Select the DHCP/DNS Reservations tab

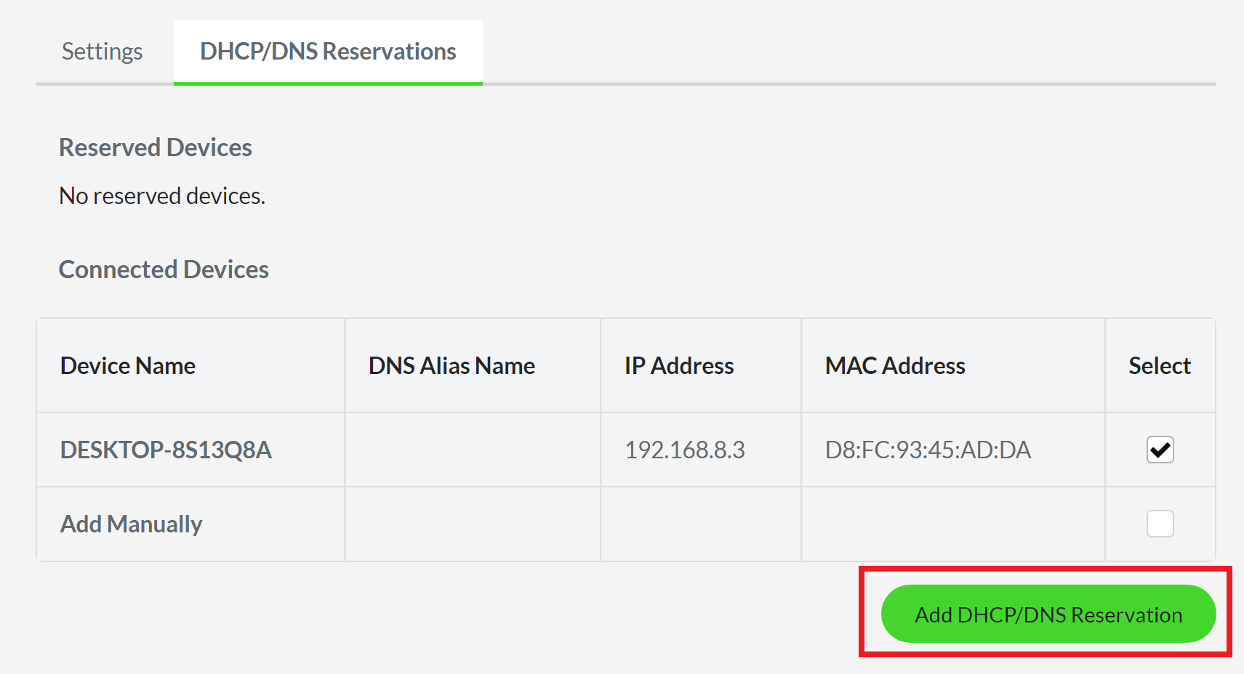click(x=327, y=51)
